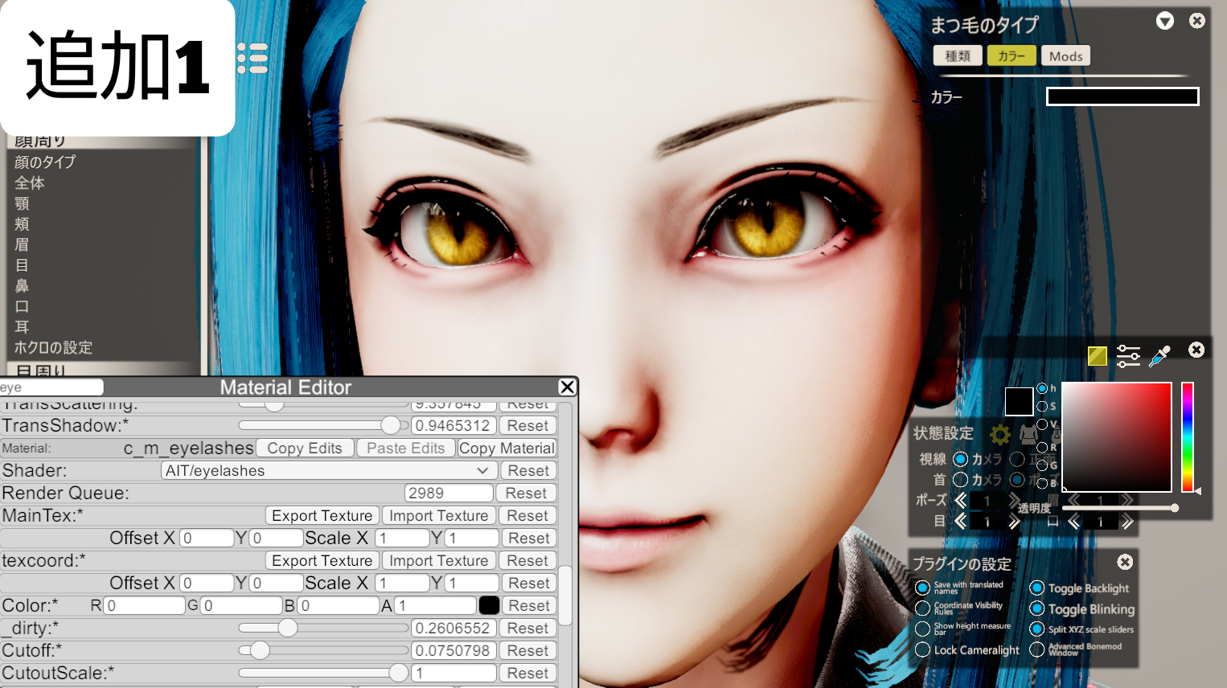Export Texture for MainTex
1227x688 pixels.
[x=322, y=516]
